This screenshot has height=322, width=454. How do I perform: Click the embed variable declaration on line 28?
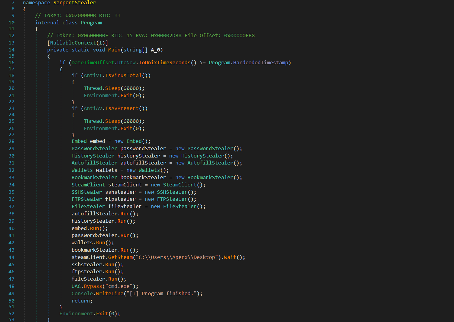98,141
